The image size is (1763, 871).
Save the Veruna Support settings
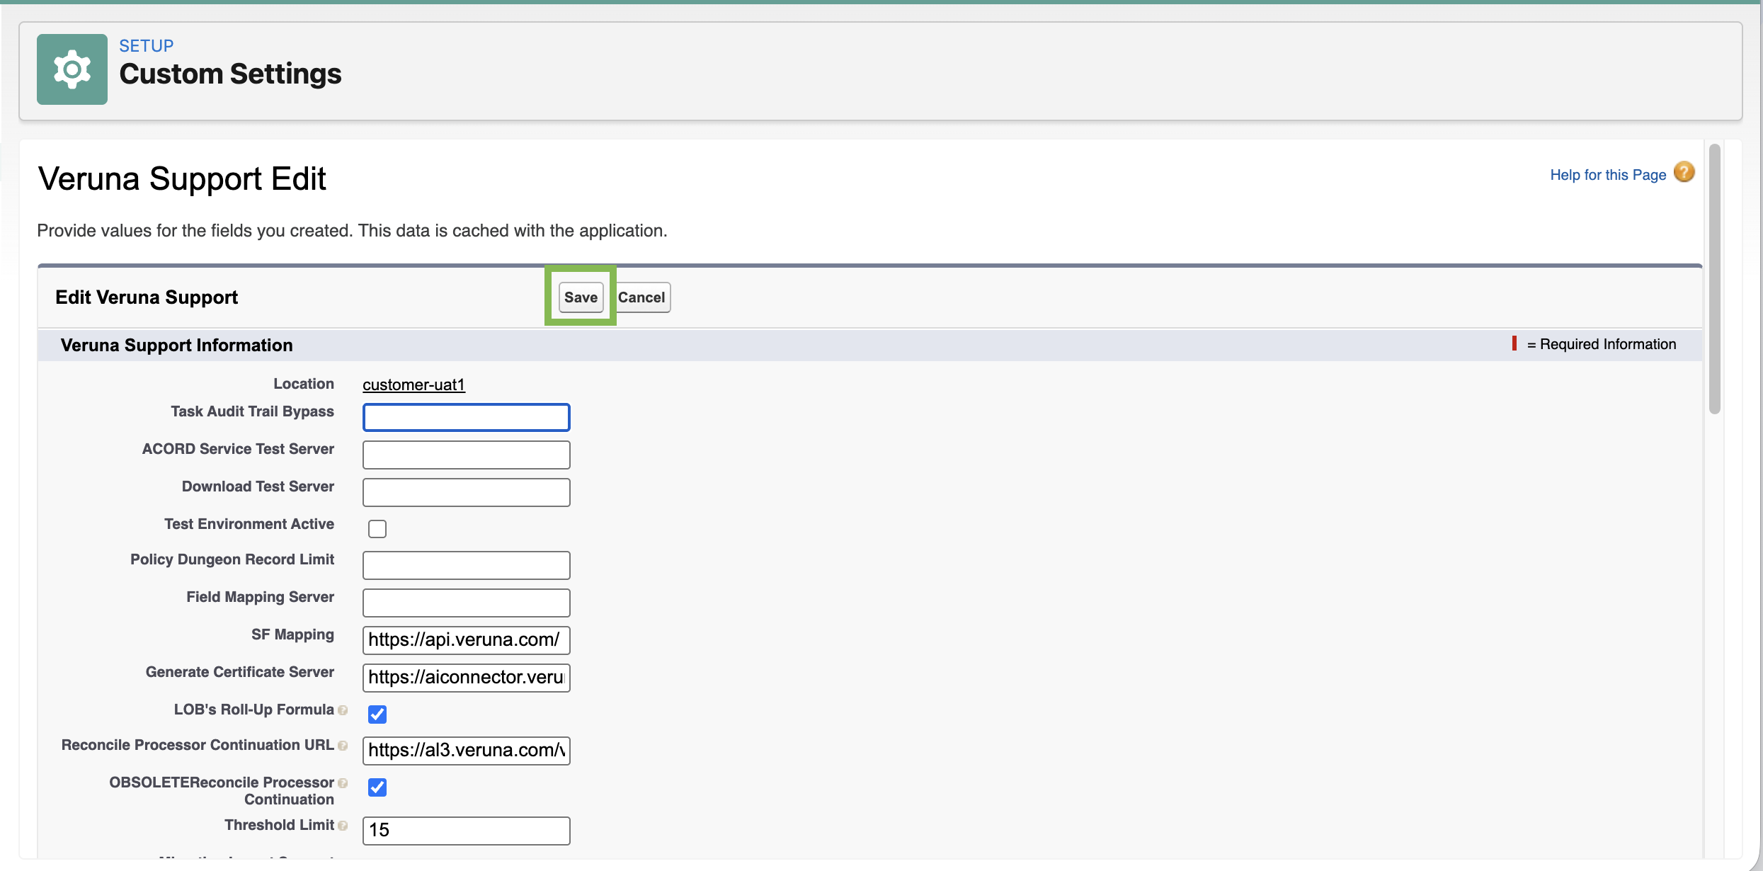(x=581, y=297)
